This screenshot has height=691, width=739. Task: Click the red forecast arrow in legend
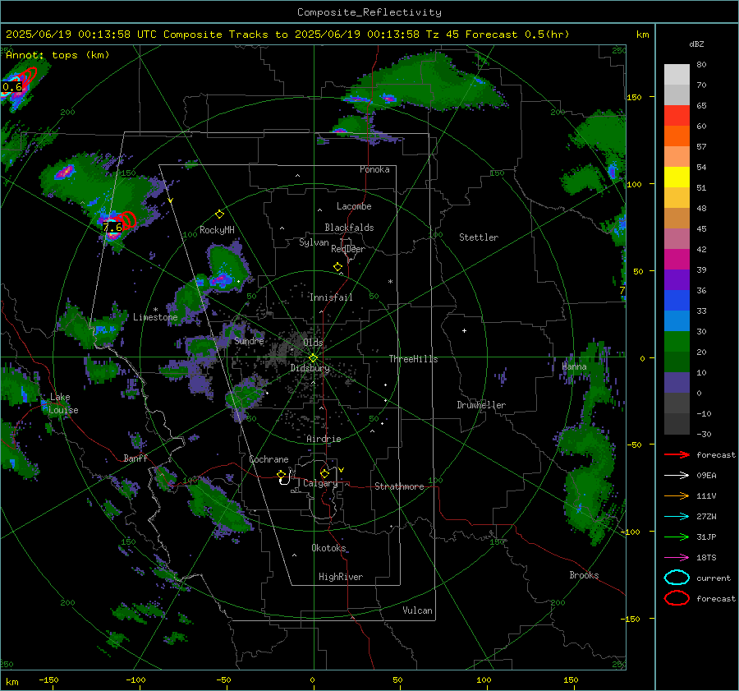pos(677,454)
